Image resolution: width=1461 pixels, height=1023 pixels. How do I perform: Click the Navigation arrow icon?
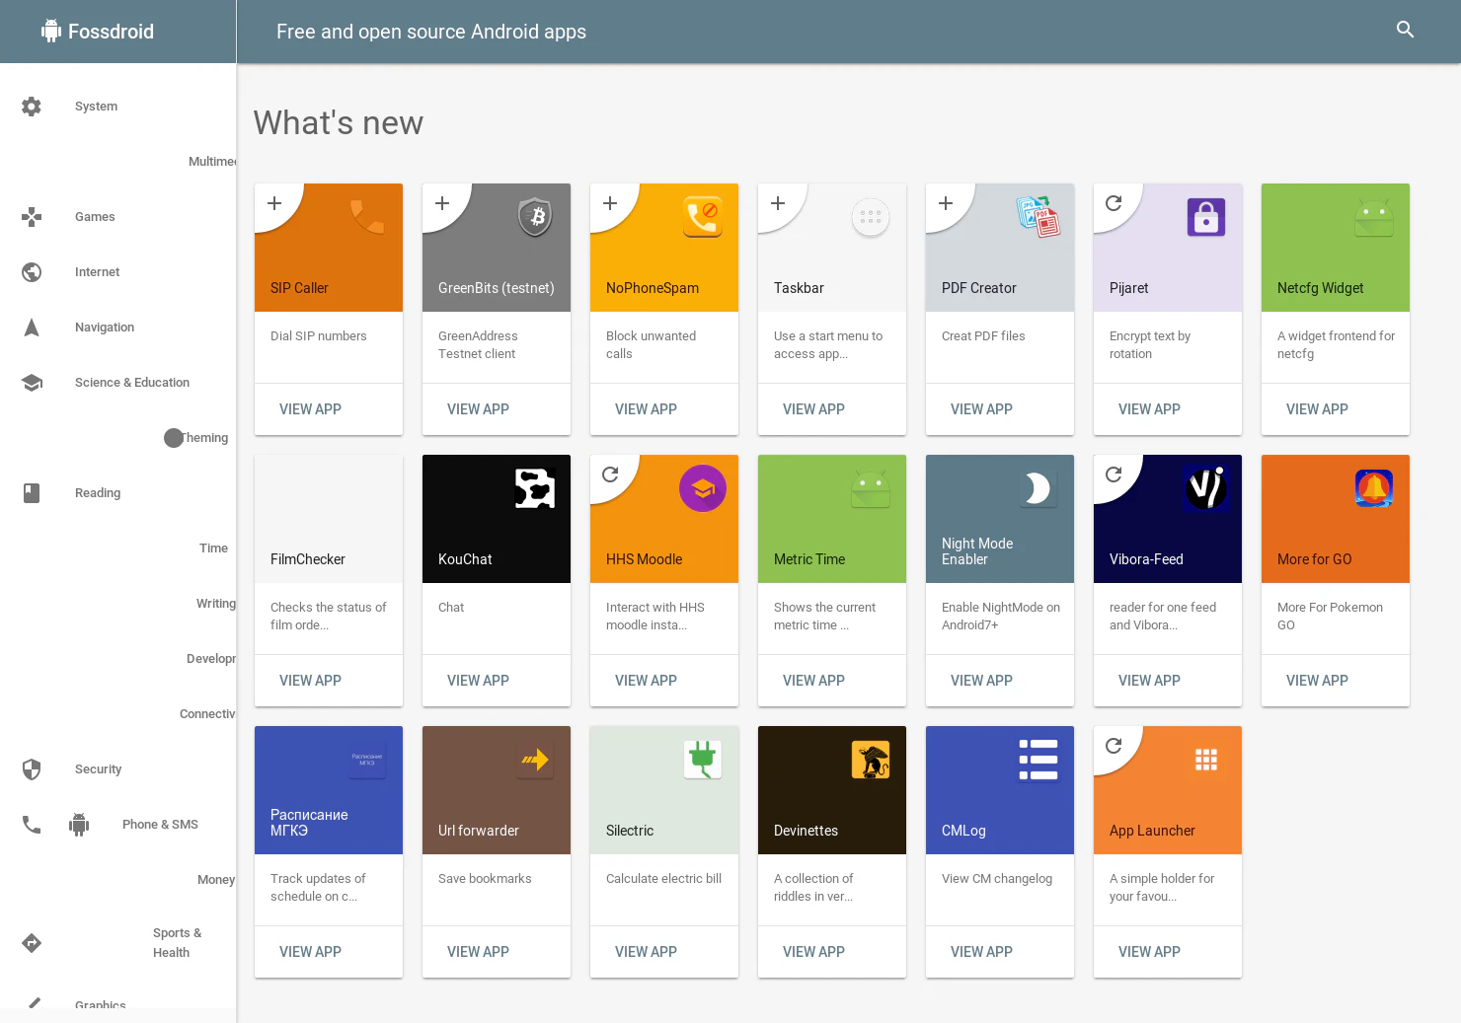tap(32, 328)
